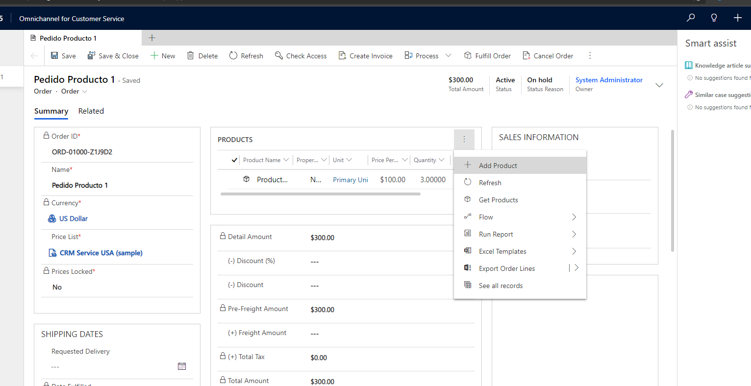Expand the Export Order Lines split arrow
Viewport: 751px width, 386px height.
(577, 268)
